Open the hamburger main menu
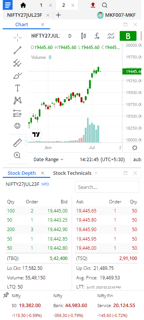This screenshot has width=144, height=320. coord(8,5)
